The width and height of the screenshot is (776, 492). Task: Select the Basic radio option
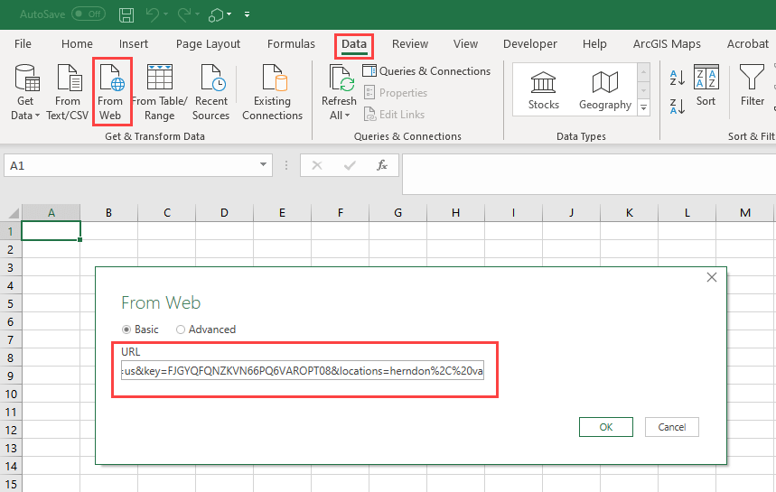click(x=126, y=330)
